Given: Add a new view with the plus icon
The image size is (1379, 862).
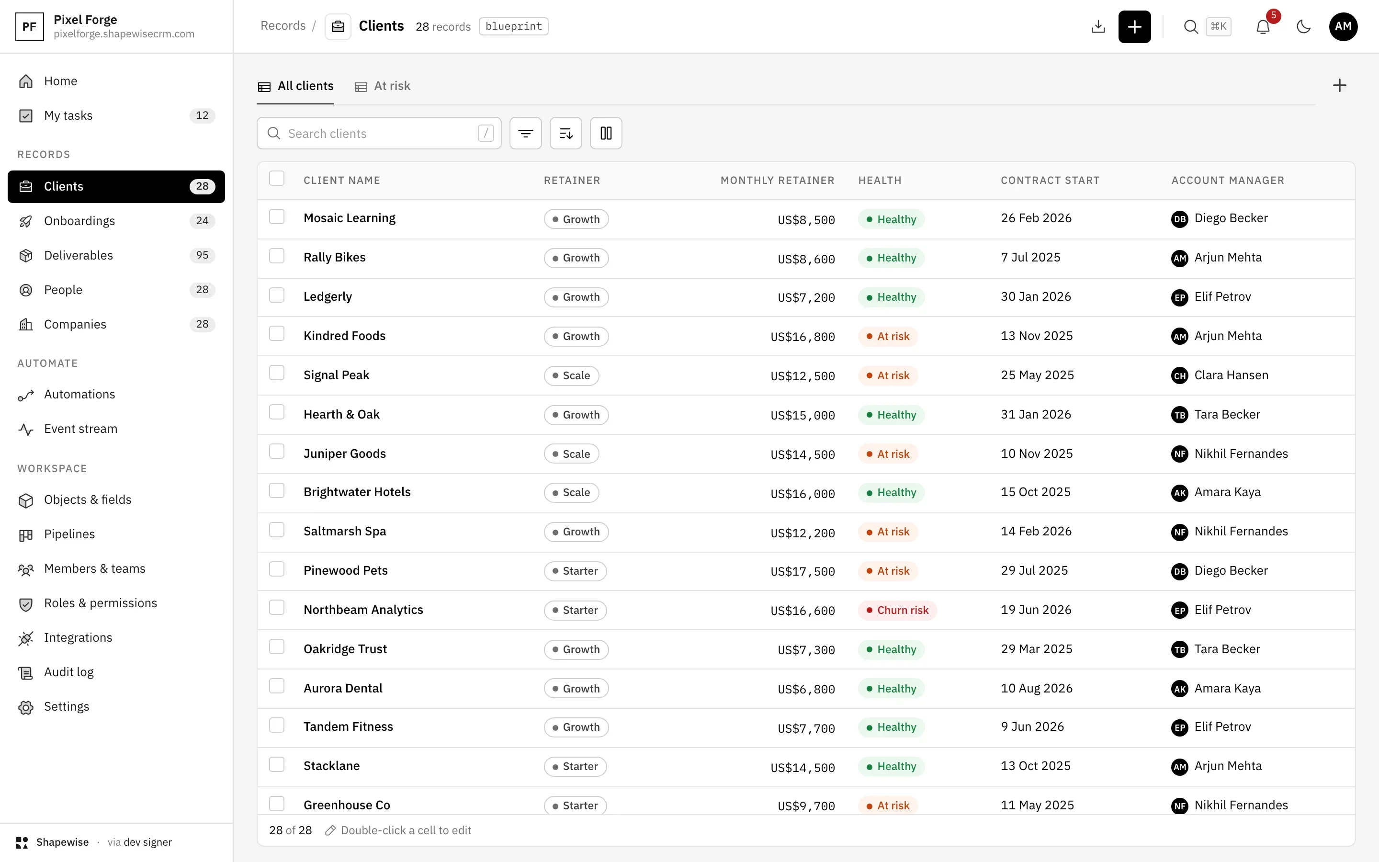Looking at the screenshot, I should point(1339,86).
